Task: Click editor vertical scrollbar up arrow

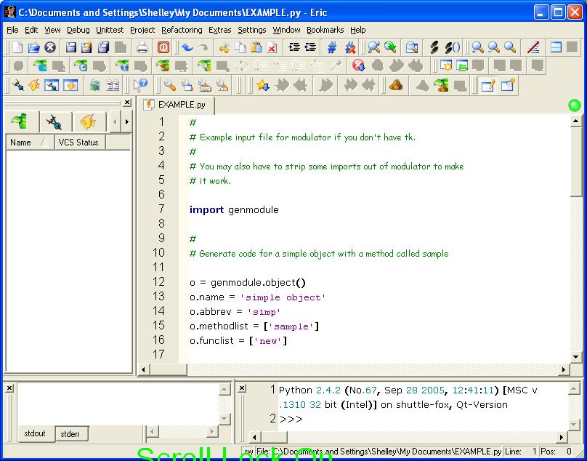Action: pos(576,121)
